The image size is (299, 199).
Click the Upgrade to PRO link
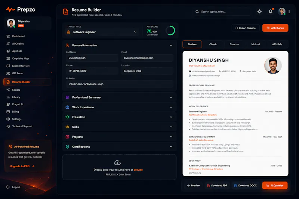[x=22, y=166]
